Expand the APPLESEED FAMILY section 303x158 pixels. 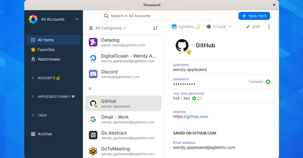tap(33, 97)
